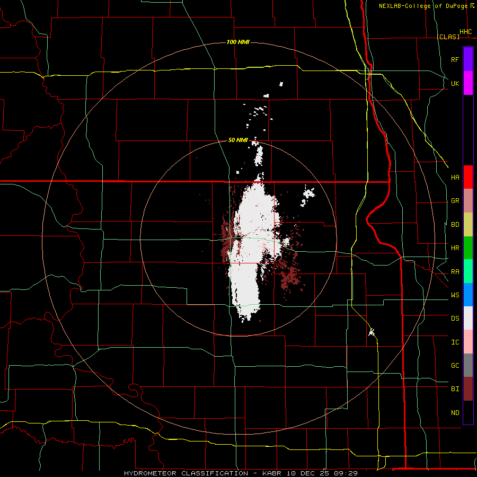Click the 50 NMI range ring label
The height and width of the screenshot is (477, 477).
pos(238,140)
